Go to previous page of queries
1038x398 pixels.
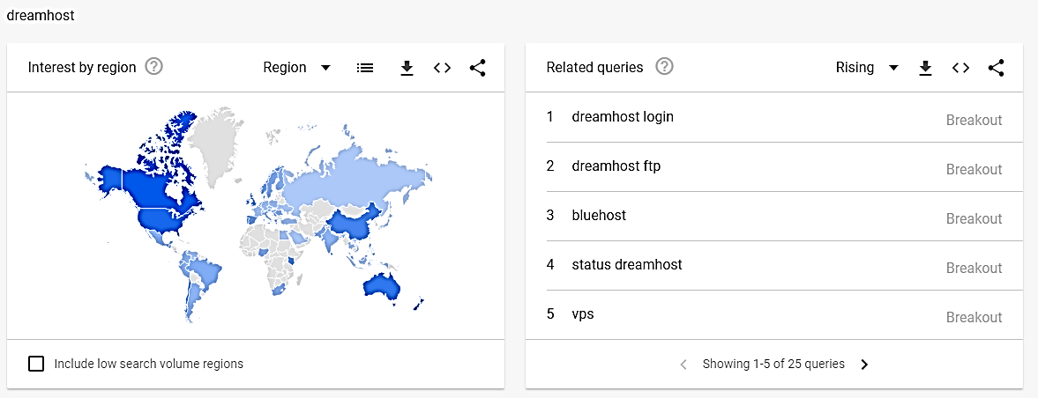(x=683, y=365)
